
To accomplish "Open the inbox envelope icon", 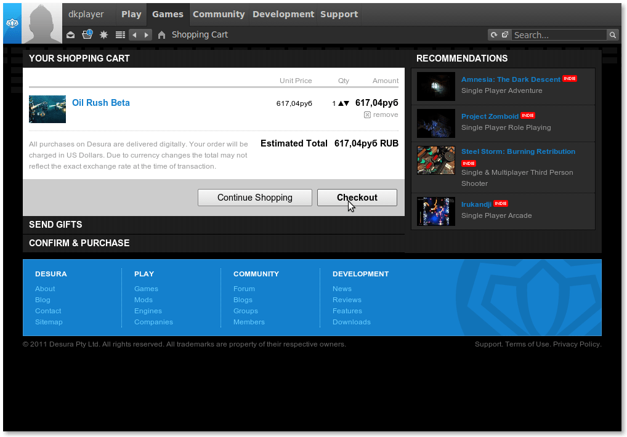I will [70, 35].
